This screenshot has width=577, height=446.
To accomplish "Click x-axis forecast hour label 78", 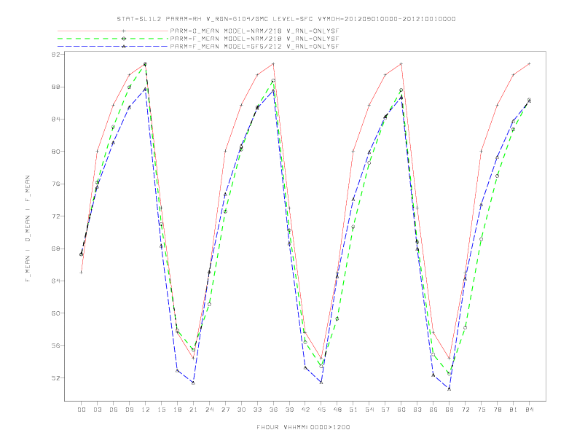I will 498,410.
